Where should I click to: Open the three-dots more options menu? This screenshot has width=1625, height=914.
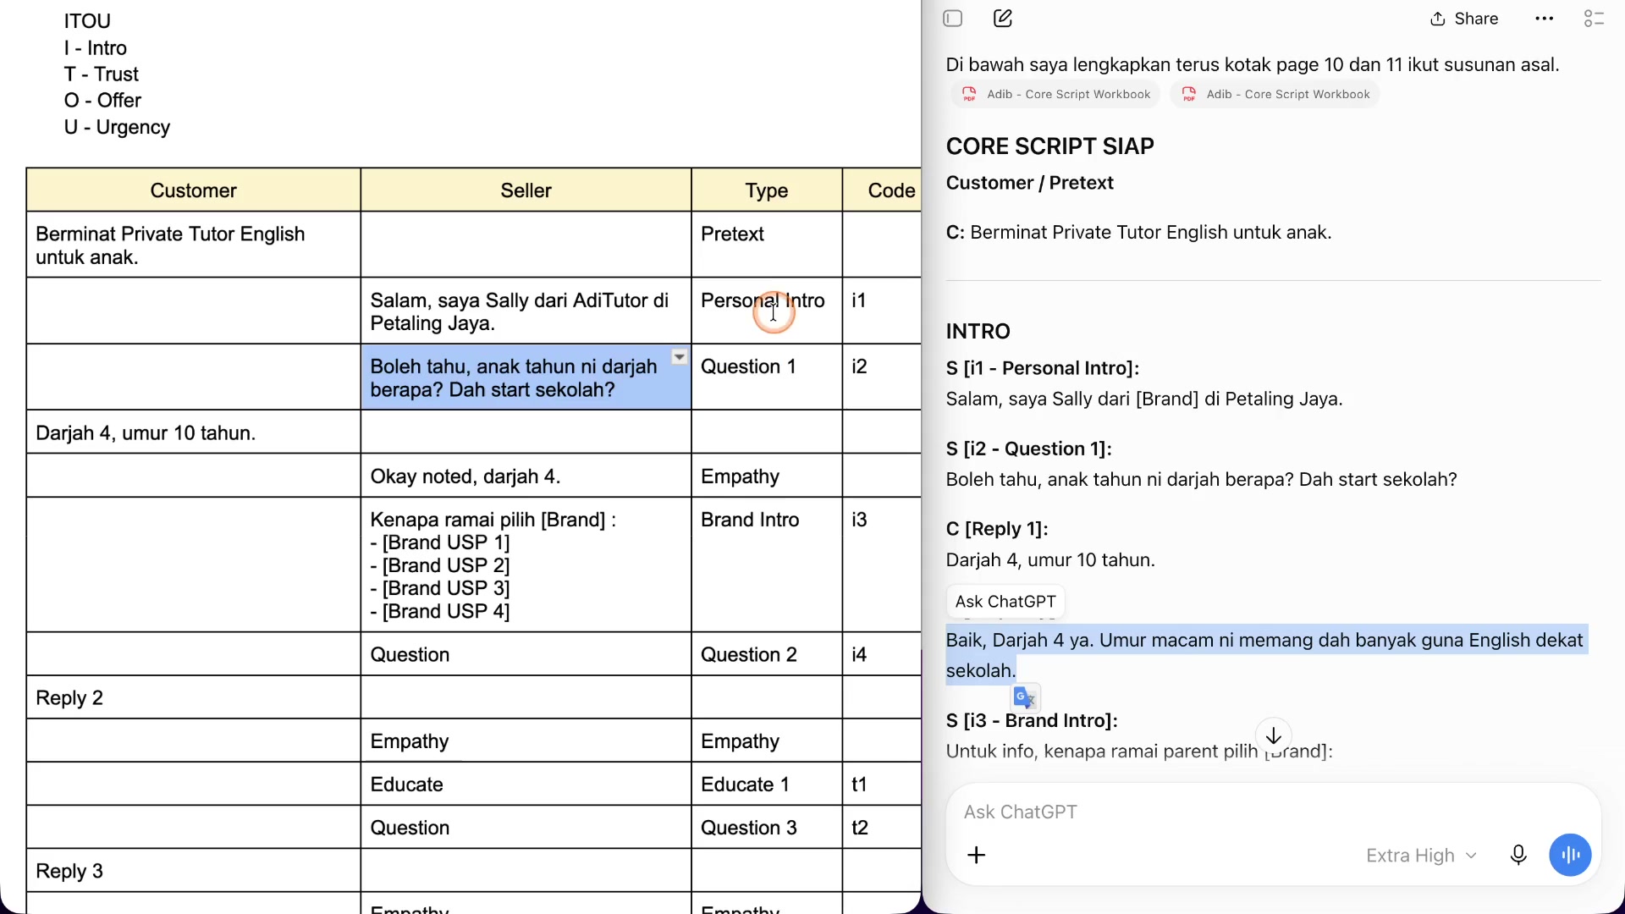tap(1544, 19)
